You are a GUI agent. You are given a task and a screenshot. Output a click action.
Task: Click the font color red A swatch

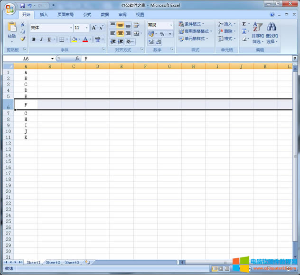pos(85,39)
